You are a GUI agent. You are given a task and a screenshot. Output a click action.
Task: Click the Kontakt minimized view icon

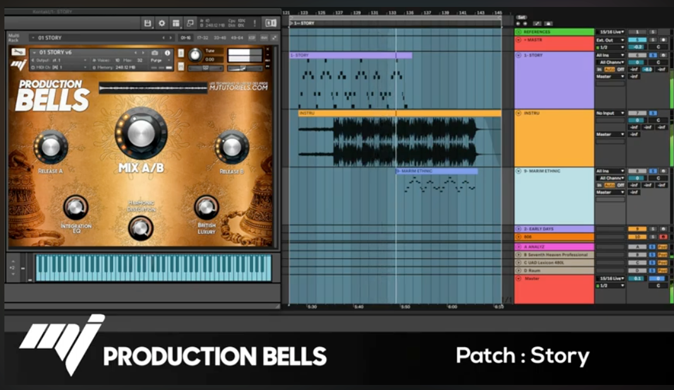click(x=190, y=23)
